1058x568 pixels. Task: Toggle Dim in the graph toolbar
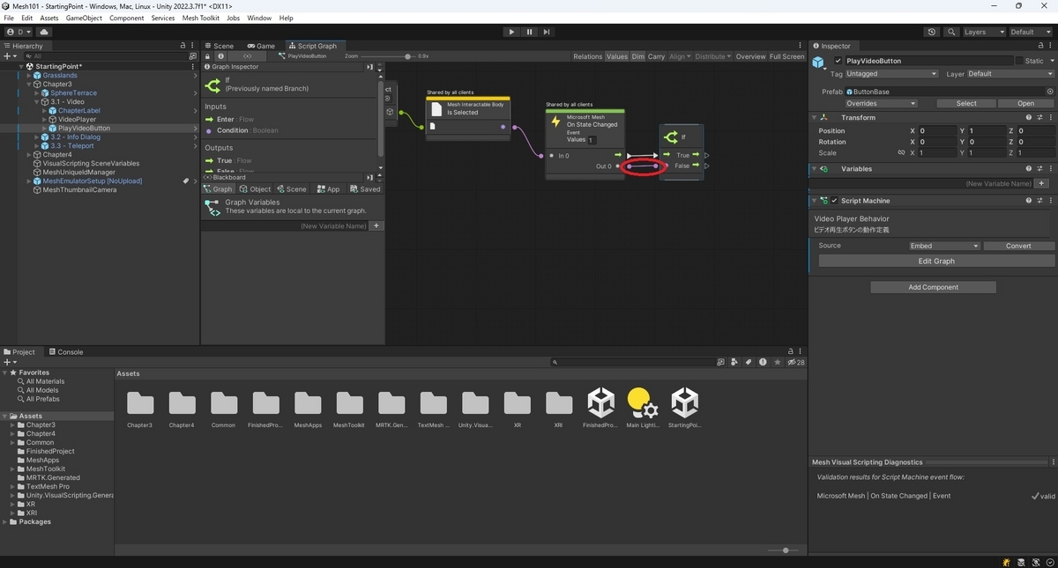click(638, 56)
